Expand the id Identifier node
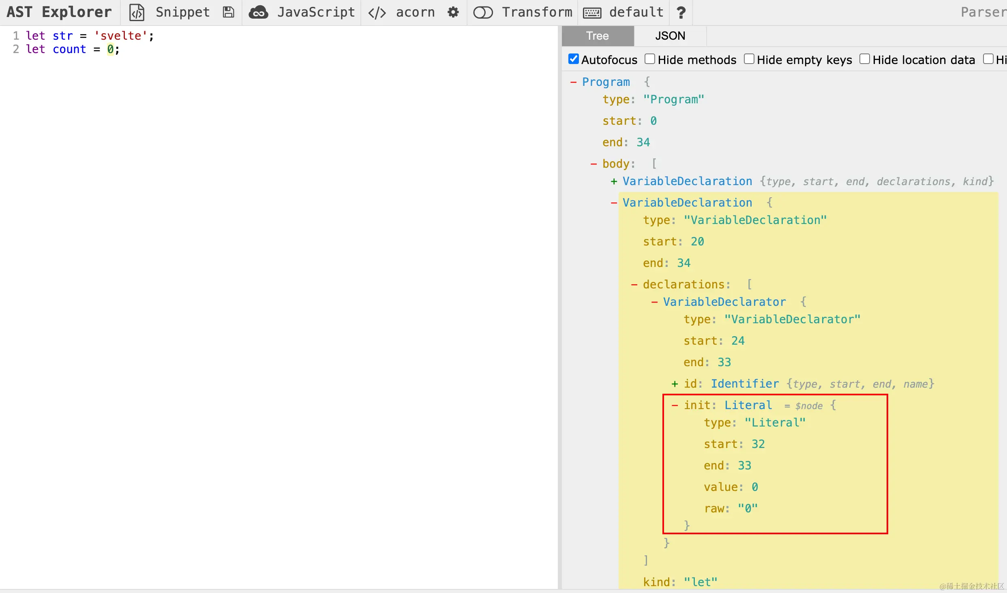Viewport: 1007px width, 593px height. (675, 384)
